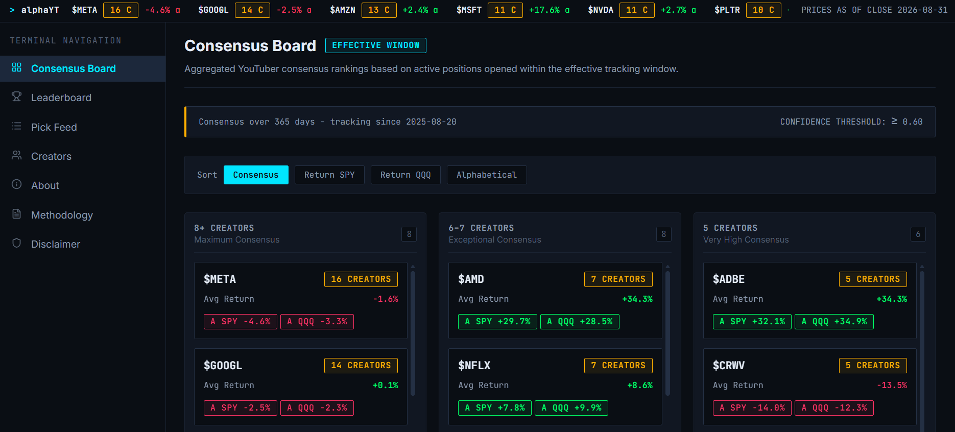Click the Methodology document icon
This screenshot has height=432, width=955.
(x=16, y=214)
